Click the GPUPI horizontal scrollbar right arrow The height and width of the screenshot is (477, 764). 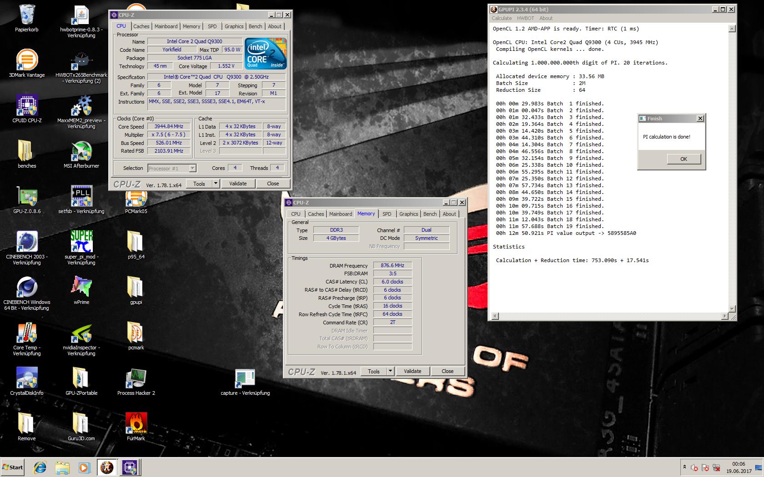725,316
